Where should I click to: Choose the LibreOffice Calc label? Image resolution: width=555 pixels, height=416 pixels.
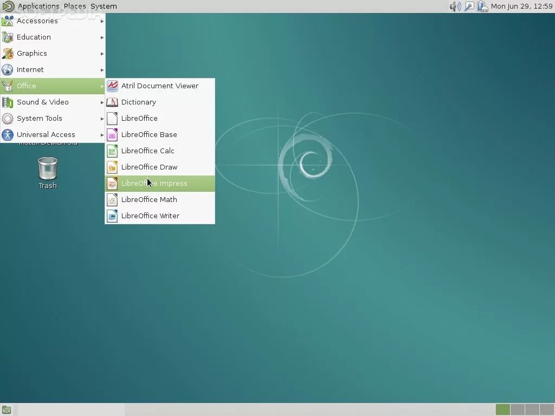click(147, 151)
